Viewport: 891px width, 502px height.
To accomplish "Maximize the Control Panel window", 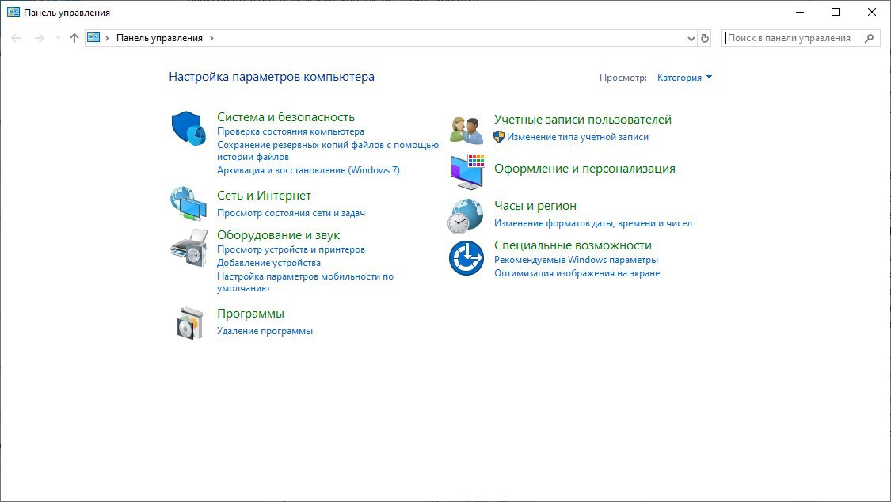I will click(836, 12).
